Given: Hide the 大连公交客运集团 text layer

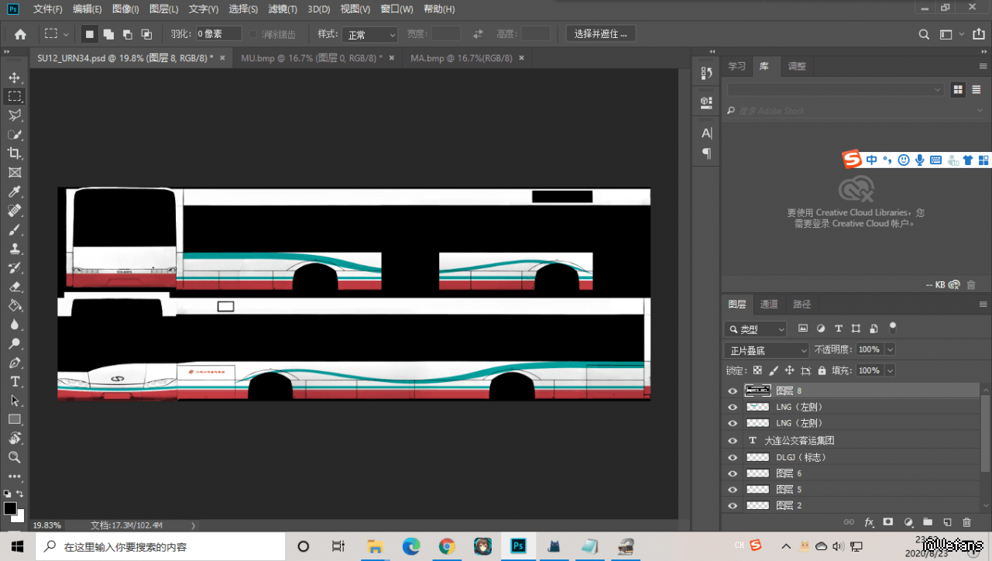Looking at the screenshot, I should (x=733, y=440).
